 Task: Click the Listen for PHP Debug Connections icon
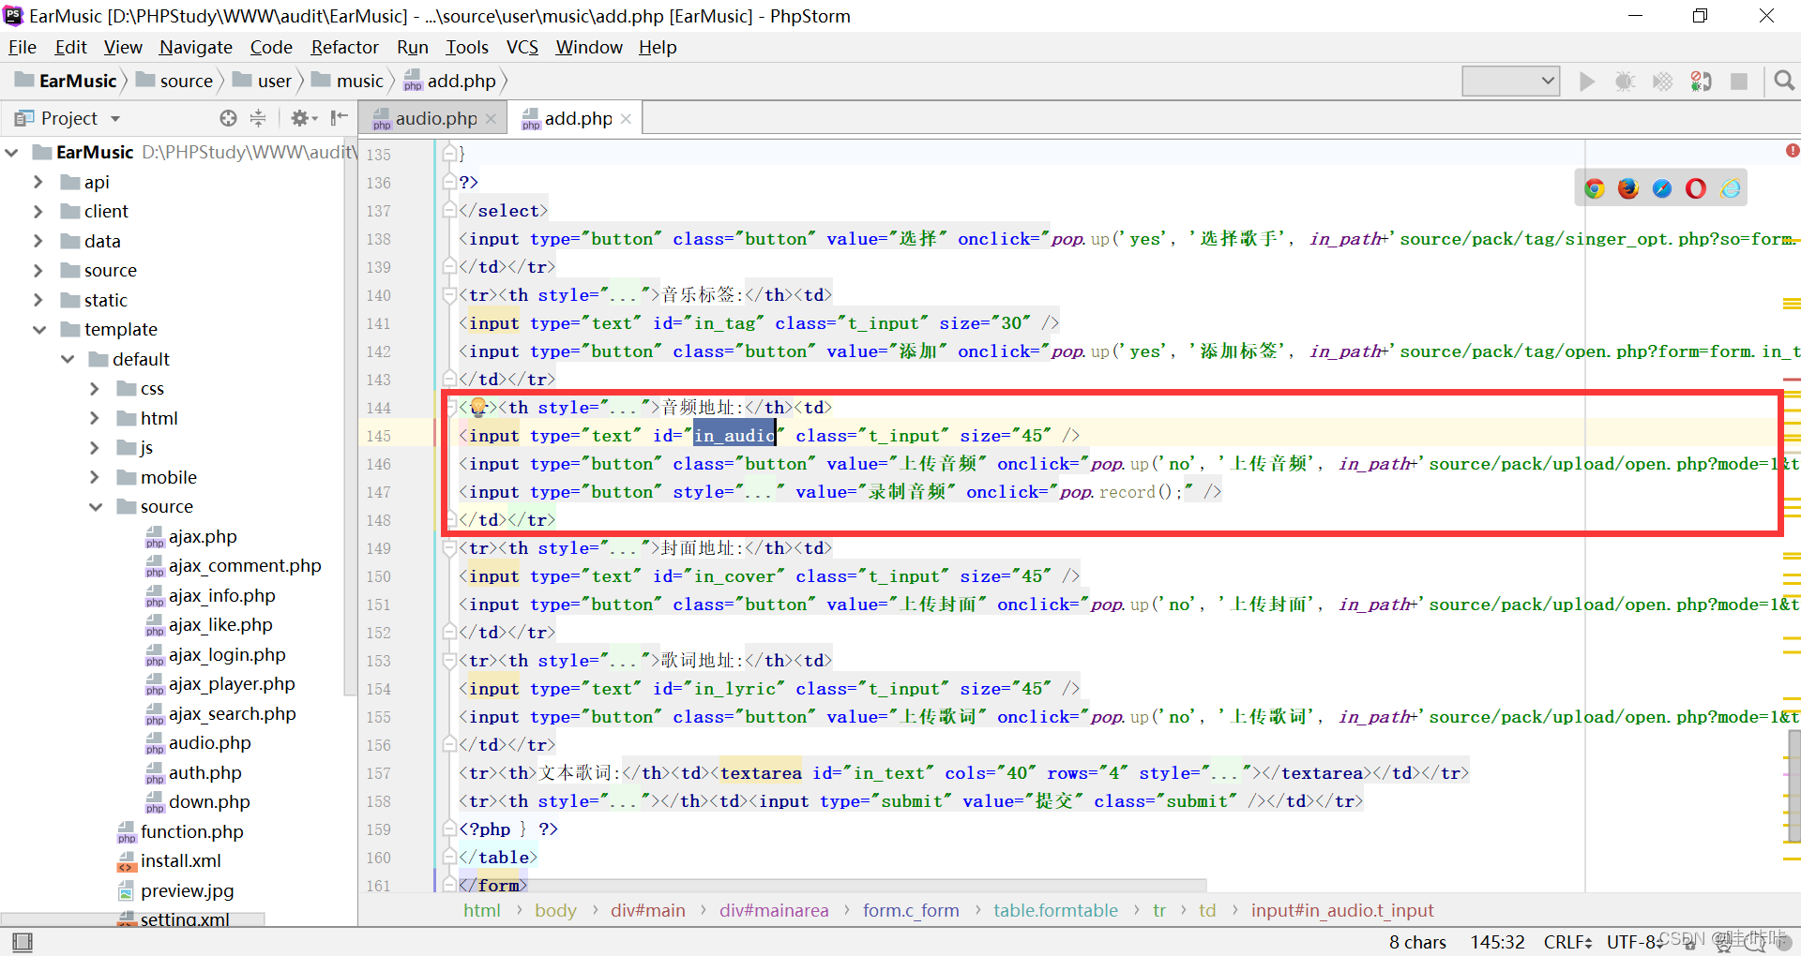coord(1701,82)
